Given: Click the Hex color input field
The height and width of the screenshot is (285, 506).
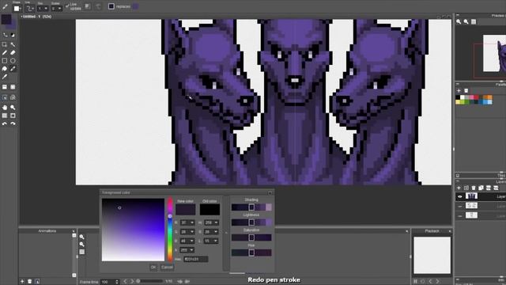Looking at the screenshot, I should [196, 259].
